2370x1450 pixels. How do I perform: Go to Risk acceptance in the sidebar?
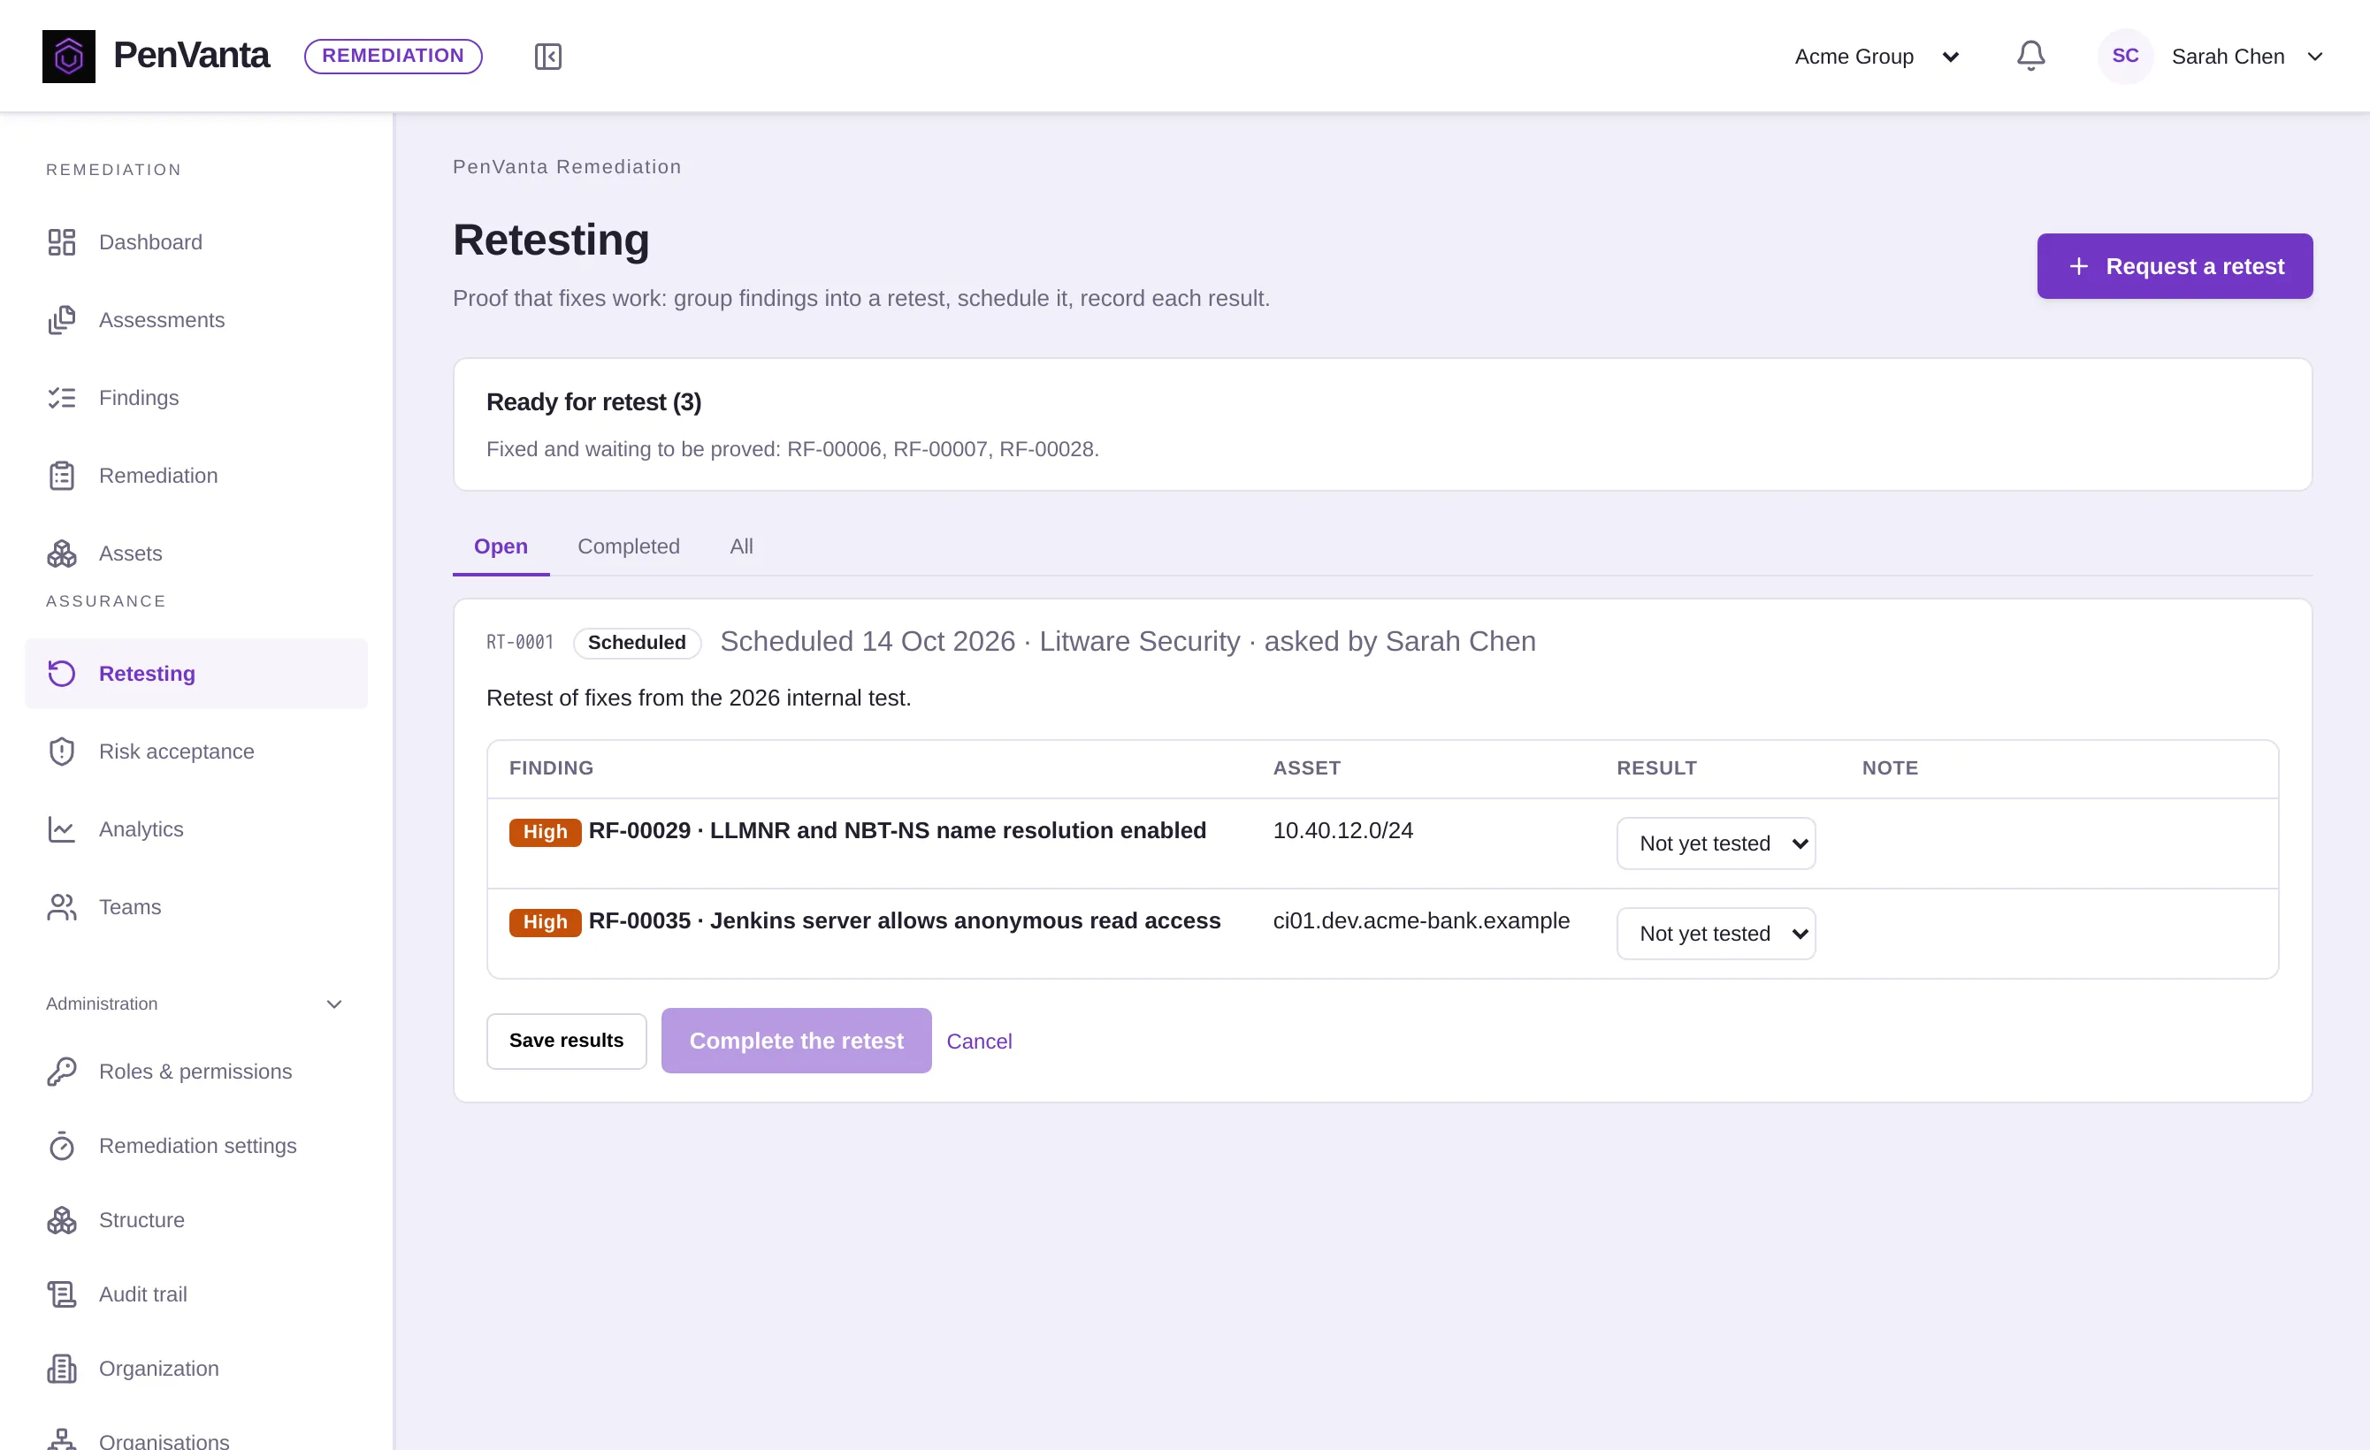click(x=196, y=751)
